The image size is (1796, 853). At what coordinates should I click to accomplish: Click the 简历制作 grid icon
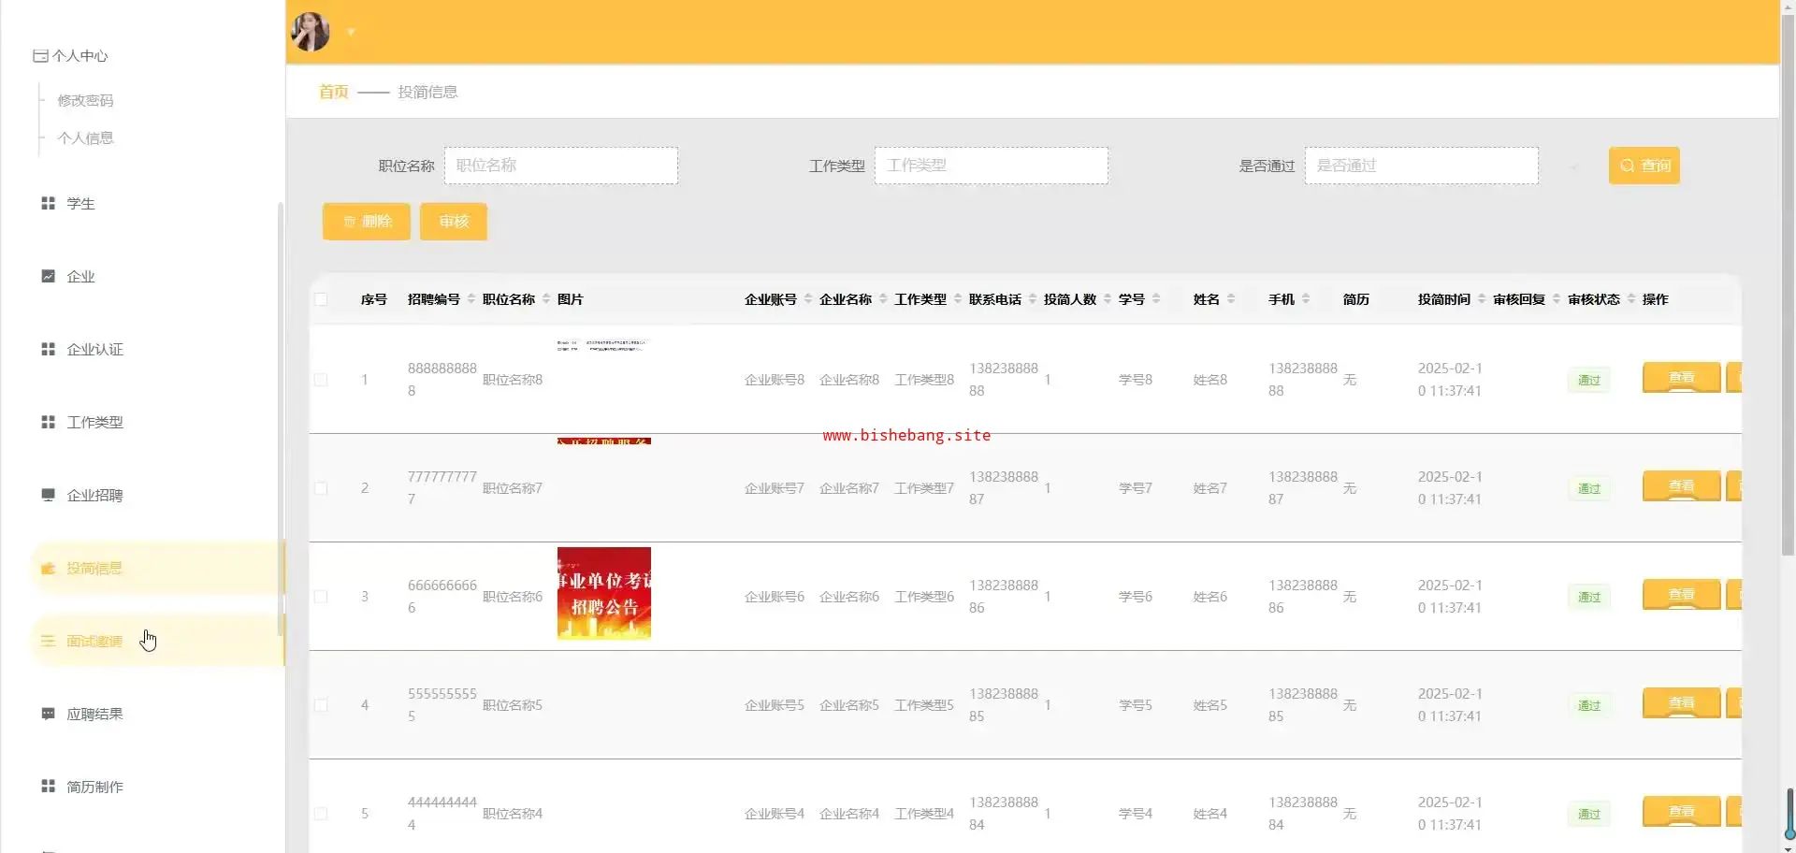[48, 787]
